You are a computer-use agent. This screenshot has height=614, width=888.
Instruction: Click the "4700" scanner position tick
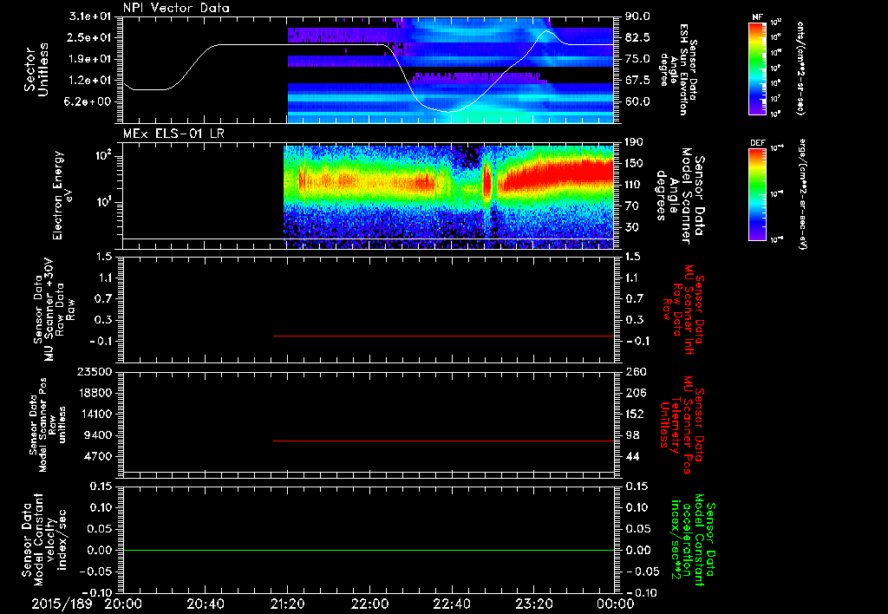pos(98,456)
